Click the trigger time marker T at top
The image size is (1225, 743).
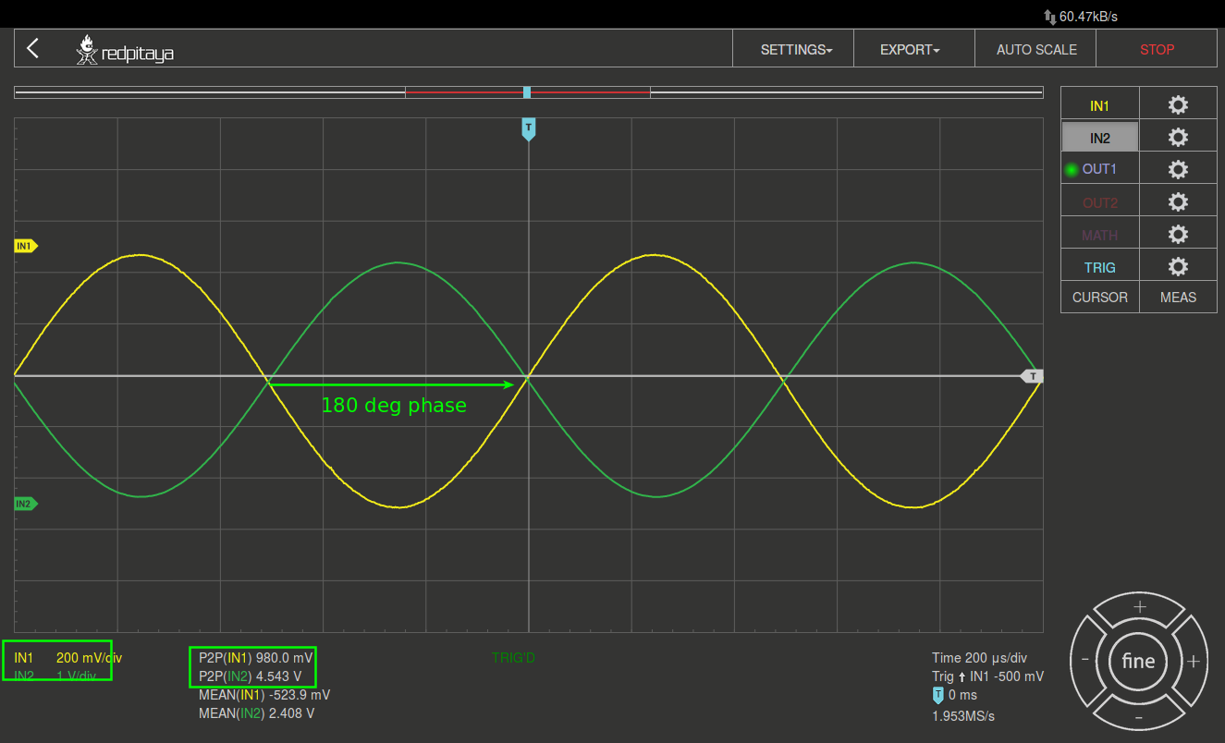(x=528, y=128)
